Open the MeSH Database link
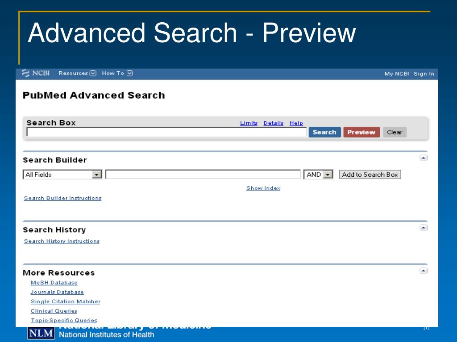 coord(54,283)
